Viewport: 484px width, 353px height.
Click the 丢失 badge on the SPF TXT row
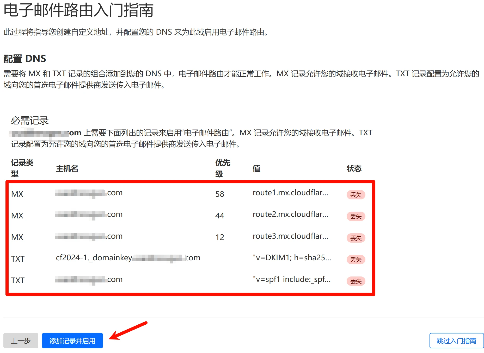(x=356, y=281)
